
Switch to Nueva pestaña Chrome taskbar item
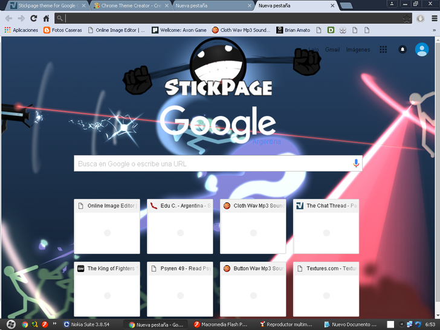[x=157, y=325]
